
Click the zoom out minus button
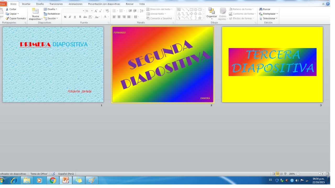point(298,174)
